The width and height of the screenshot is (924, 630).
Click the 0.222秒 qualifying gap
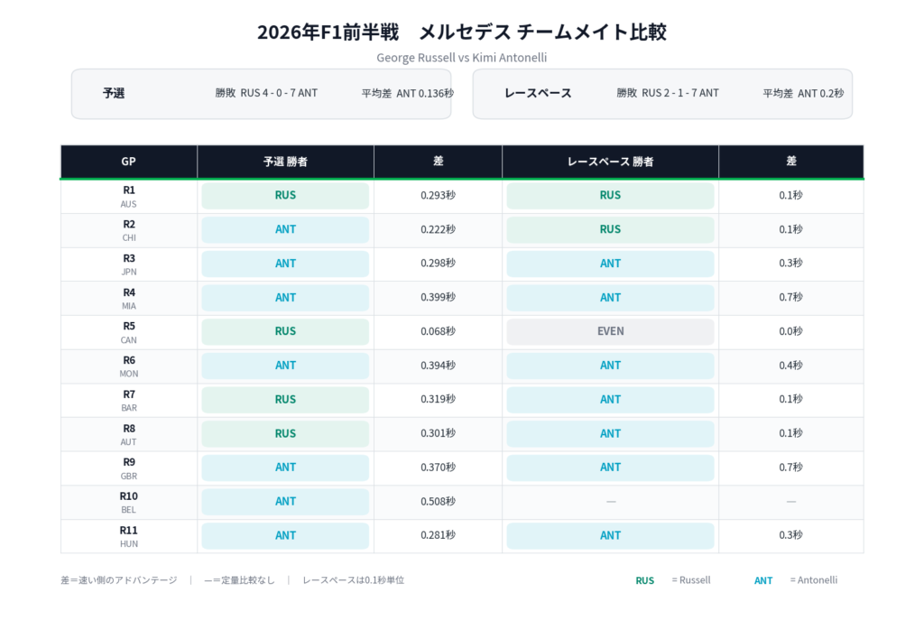click(x=438, y=230)
